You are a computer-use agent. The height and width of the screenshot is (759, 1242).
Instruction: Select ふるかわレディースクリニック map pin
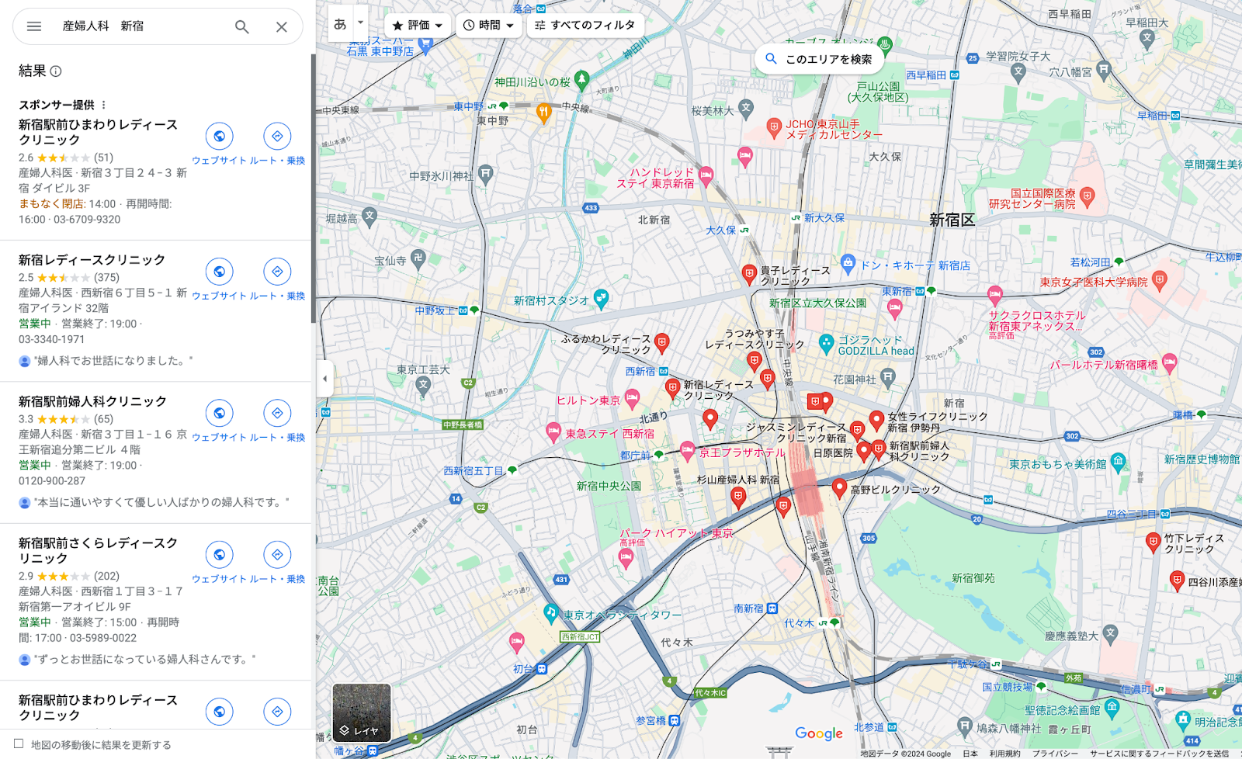662,341
